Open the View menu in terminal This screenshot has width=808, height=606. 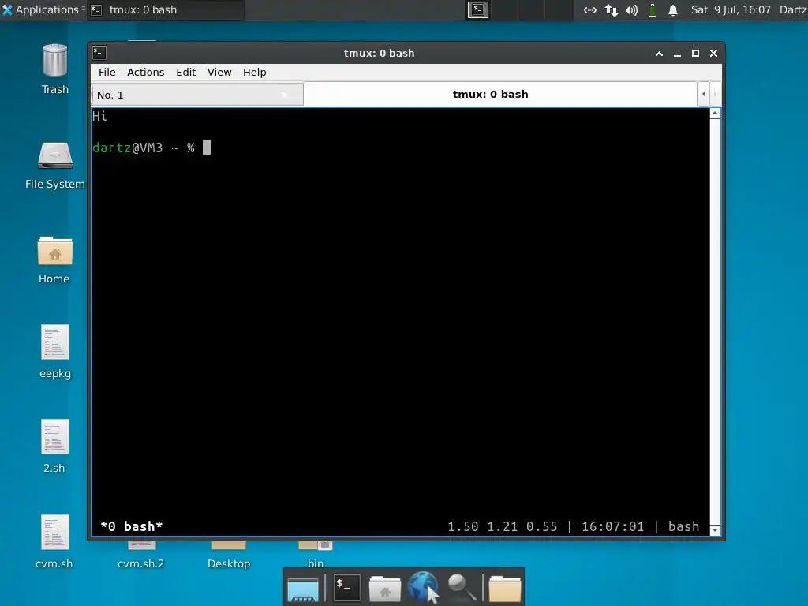219,72
